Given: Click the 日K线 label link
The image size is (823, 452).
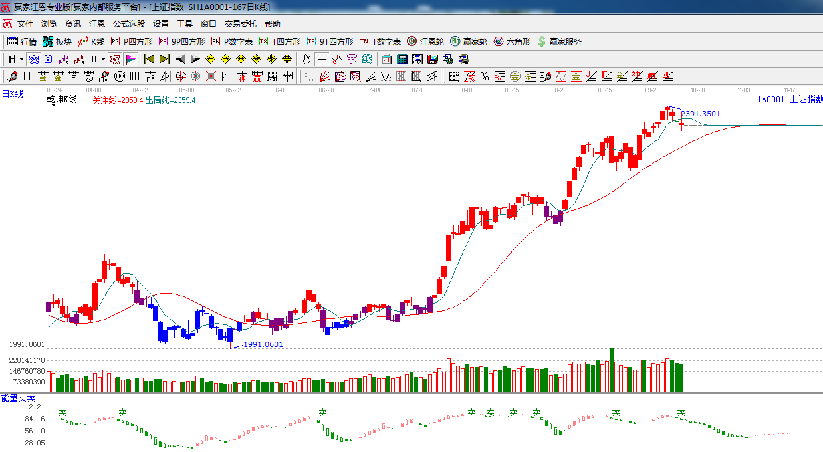Looking at the screenshot, I should pos(12,94).
